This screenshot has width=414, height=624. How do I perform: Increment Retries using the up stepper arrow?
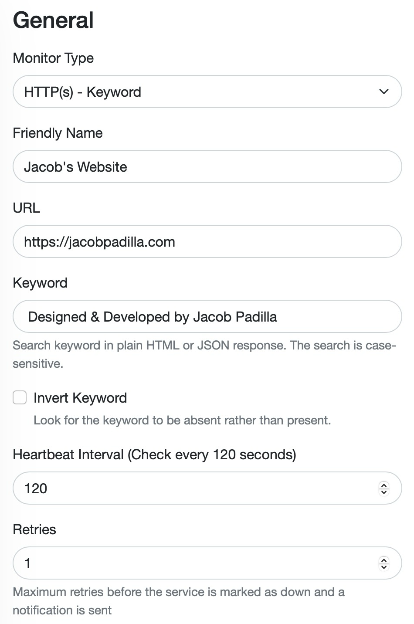point(384,560)
